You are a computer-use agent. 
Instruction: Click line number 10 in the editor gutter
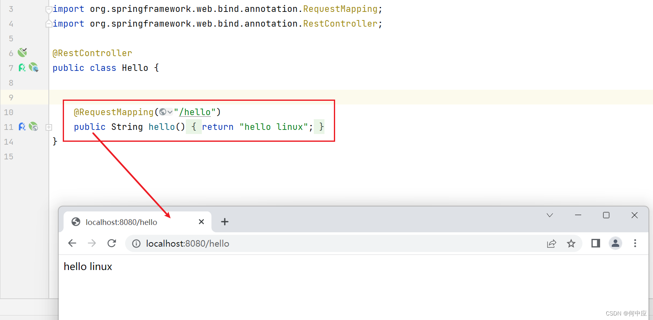(9, 112)
